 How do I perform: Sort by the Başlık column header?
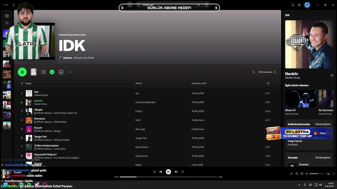pyautogui.click(x=28, y=83)
